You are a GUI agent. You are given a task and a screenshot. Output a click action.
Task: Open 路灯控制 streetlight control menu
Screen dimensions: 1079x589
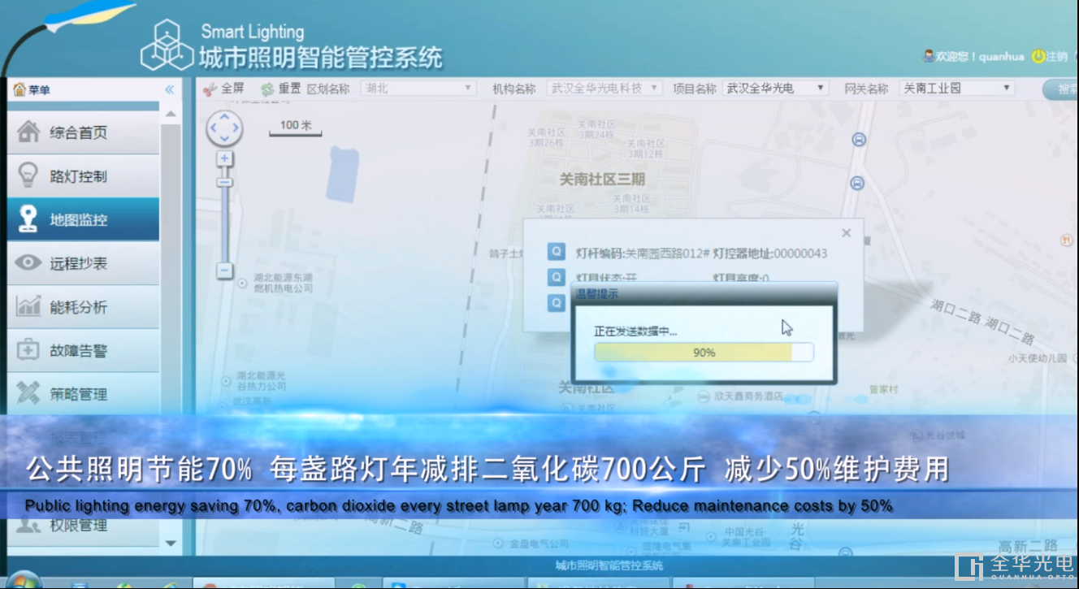click(78, 176)
